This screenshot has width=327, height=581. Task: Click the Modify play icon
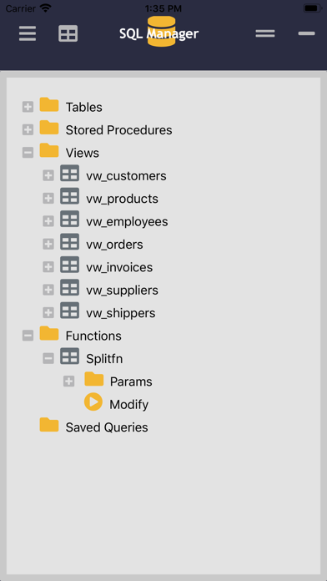click(x=93, y=402)
